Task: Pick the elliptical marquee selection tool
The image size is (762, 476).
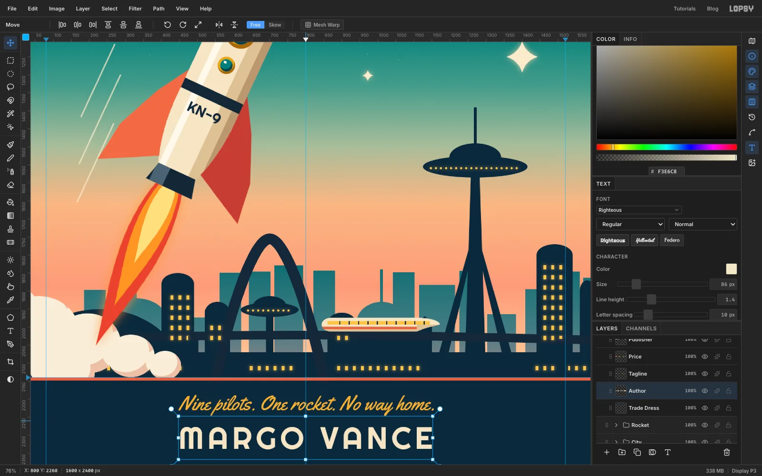Action: 10,74
